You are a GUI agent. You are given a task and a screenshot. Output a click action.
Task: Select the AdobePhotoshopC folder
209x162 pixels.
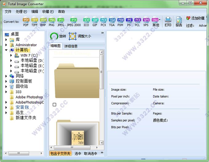[27, 102]
